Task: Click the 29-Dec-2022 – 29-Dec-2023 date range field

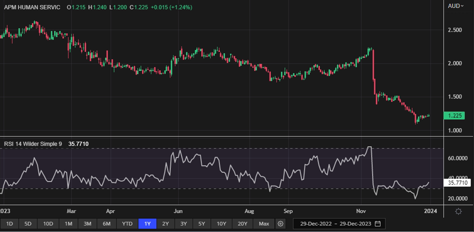Action: tap(339, 224)
